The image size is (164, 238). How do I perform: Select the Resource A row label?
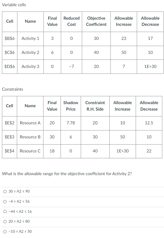(30, 123)
